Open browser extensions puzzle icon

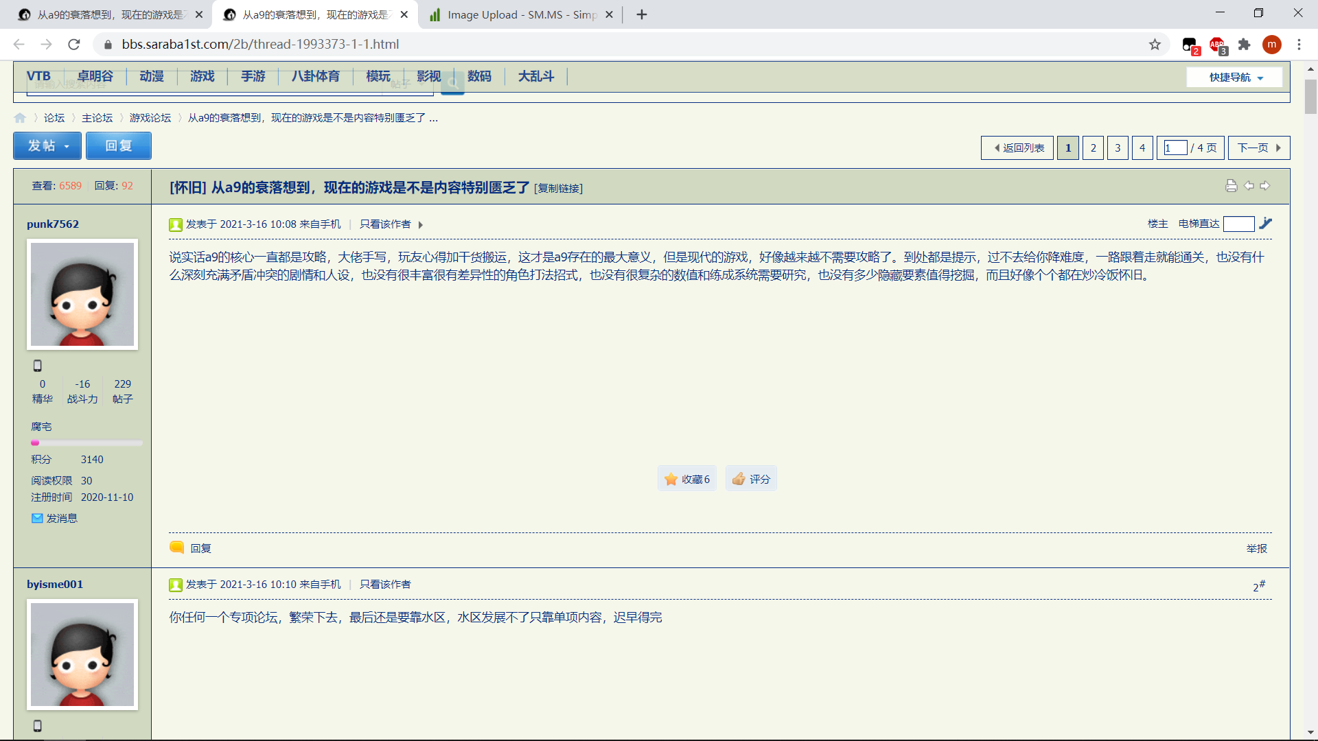coord(1244,45)
